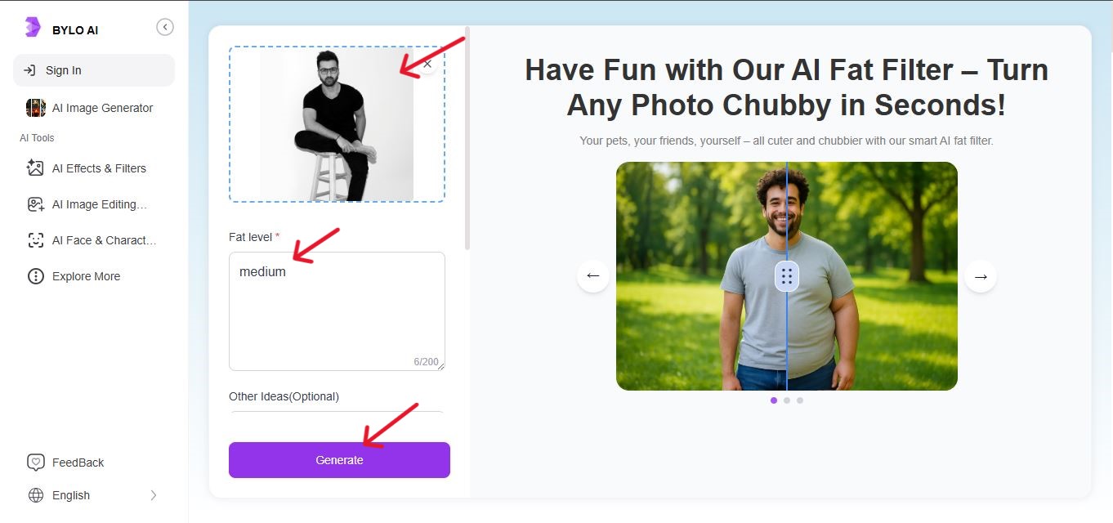Show the next carousel example image
The width and height of the screenshot is (1113, 523).
coord(980,276)
